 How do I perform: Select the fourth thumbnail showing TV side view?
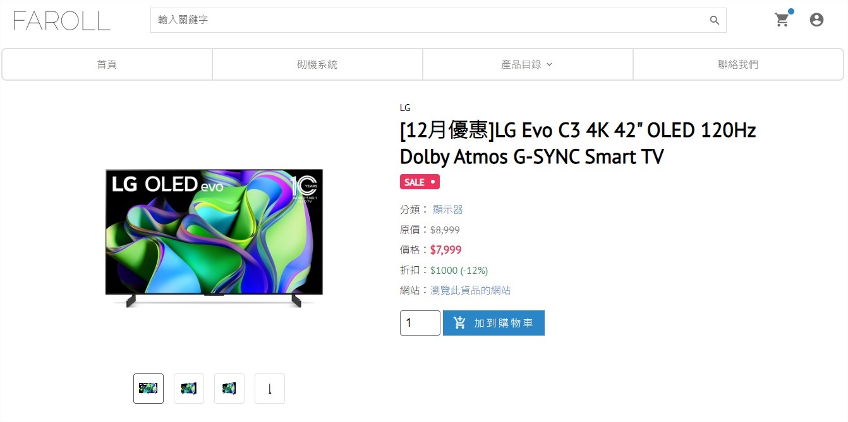click(270, 389)
